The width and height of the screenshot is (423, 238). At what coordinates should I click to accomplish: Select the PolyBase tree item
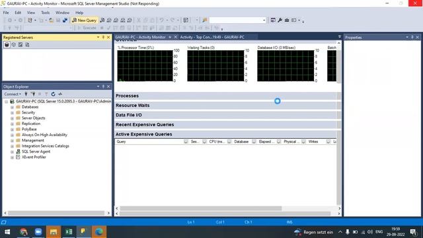[29, 130]
